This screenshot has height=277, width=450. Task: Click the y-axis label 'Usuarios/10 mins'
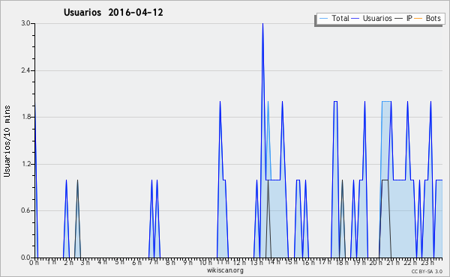pyautogui.click(x=7, y=141)
